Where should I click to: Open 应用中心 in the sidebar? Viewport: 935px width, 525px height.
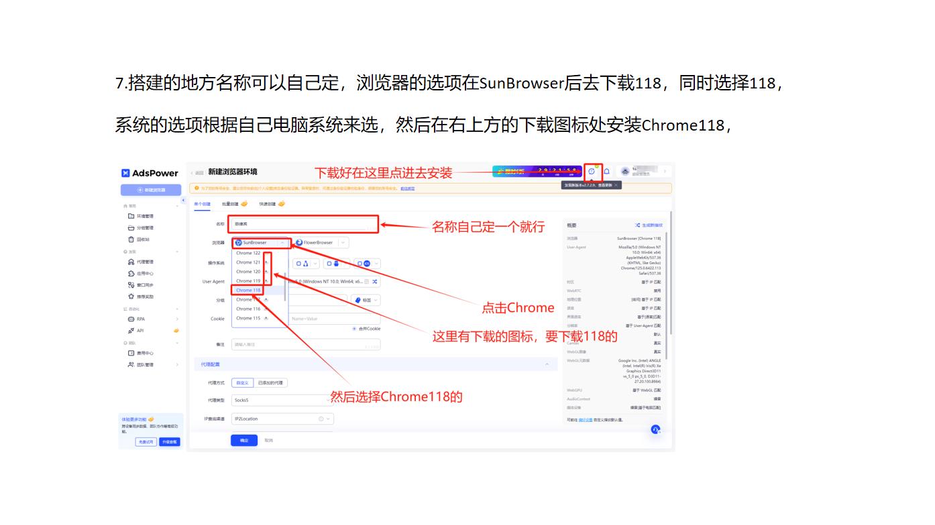click(142, 273)
